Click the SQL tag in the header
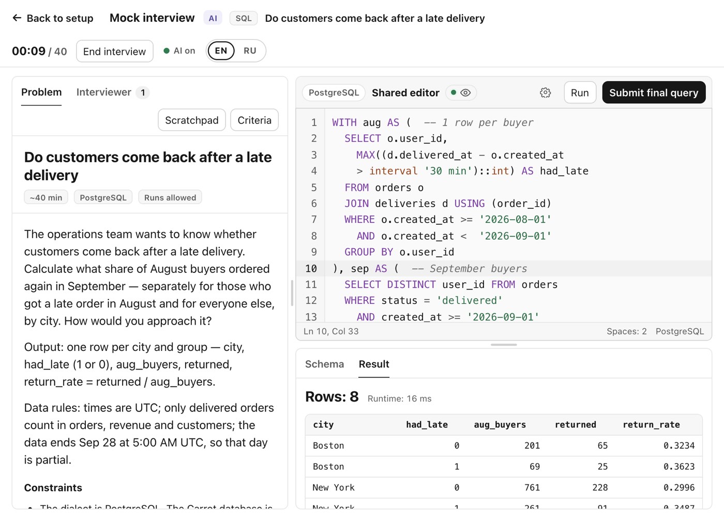The height and width of the screenshot is (521, 724). coord(244,18)
